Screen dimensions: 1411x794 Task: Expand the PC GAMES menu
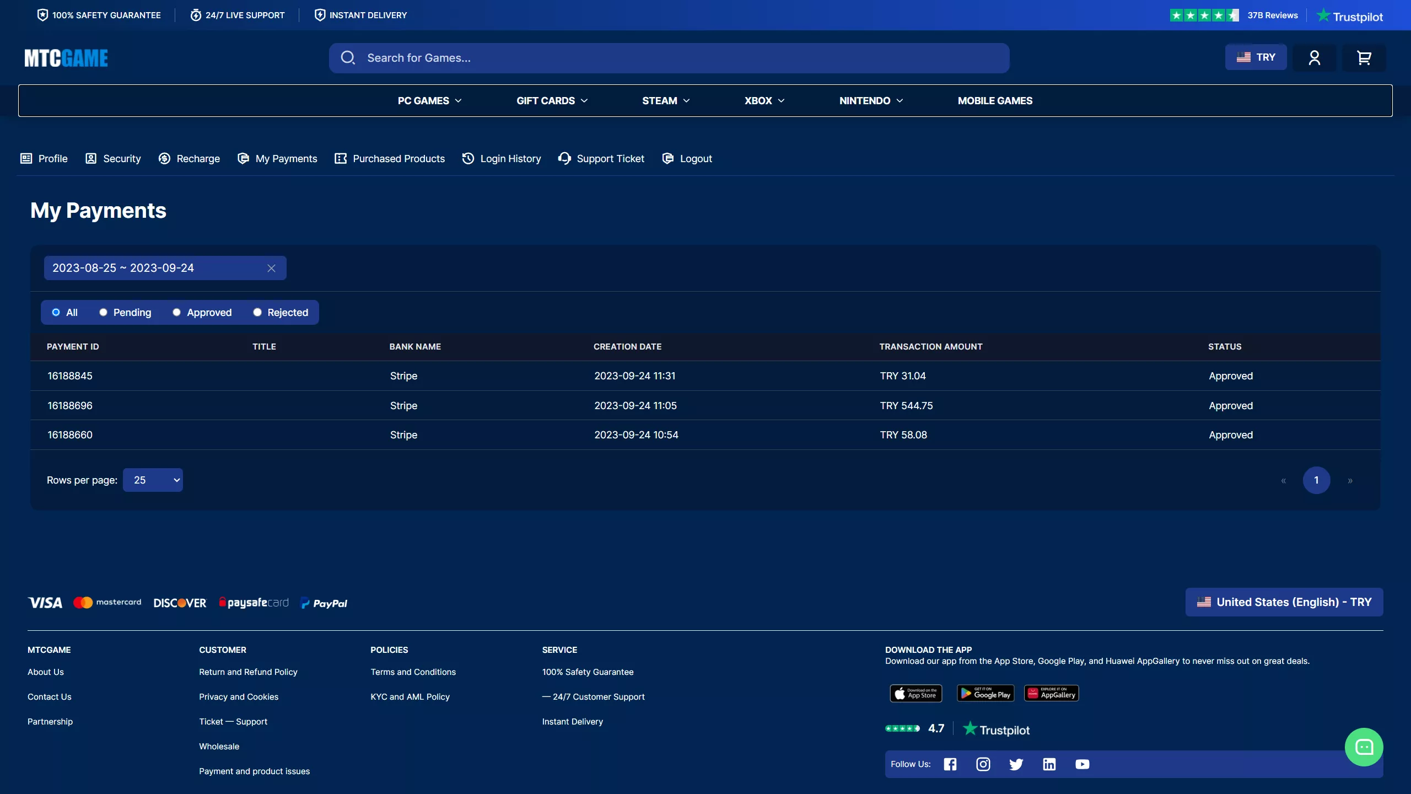430,101
